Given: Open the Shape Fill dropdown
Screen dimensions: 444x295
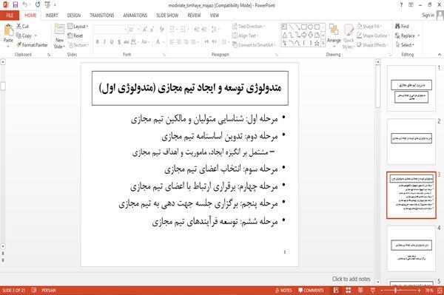Looking at the screenshot, I should (x=369, y=27).
